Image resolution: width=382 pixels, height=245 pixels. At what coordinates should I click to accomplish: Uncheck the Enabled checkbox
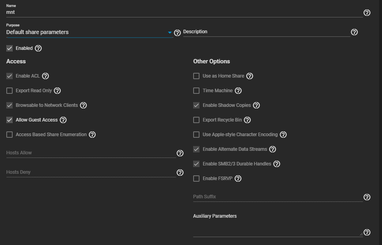(9, 48)
